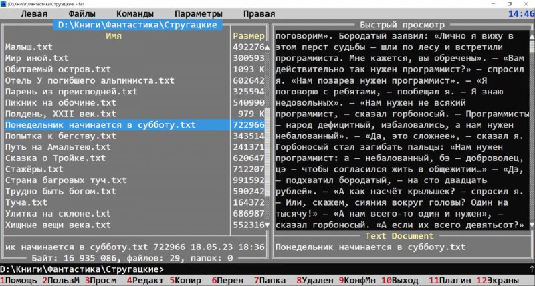Open the Файлы menu
This screenshot has width=535, height=286.
tap(82, 14)
